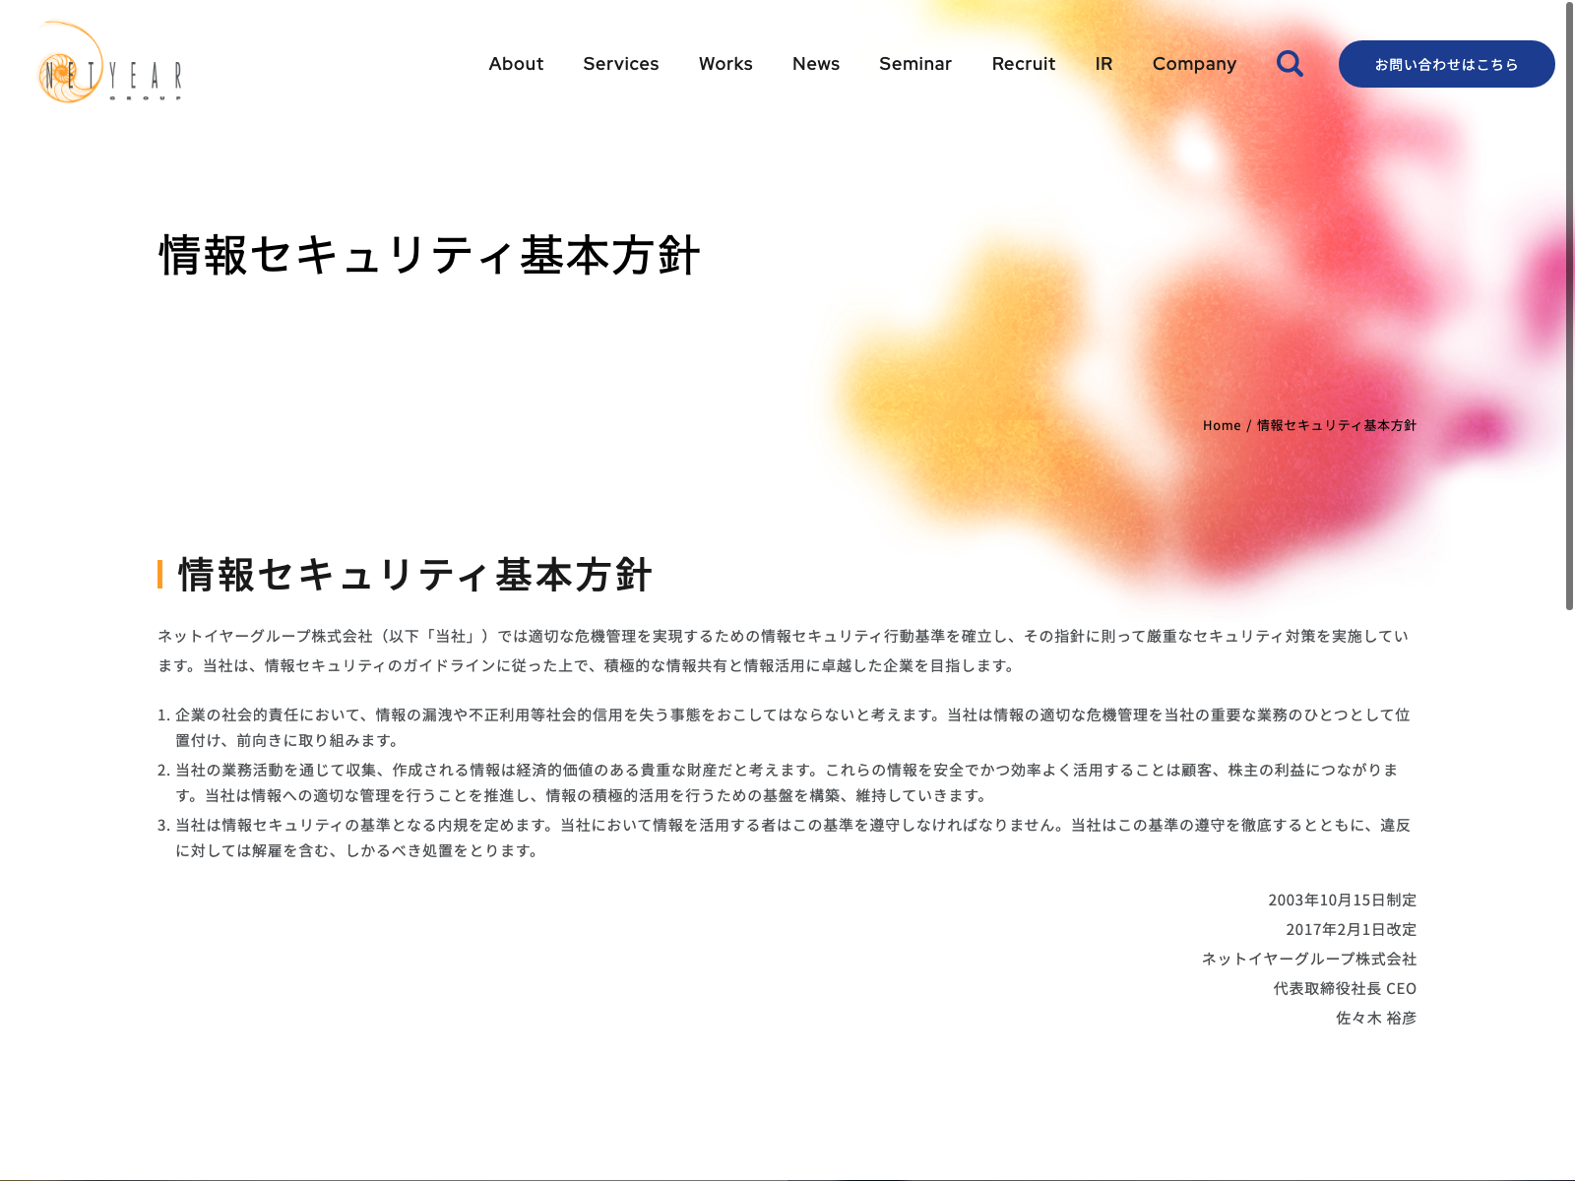Image resolution: width=1575 pixels, height=1181 pixels.
Task: Navigate to Seminar
Action: [914, 64]
